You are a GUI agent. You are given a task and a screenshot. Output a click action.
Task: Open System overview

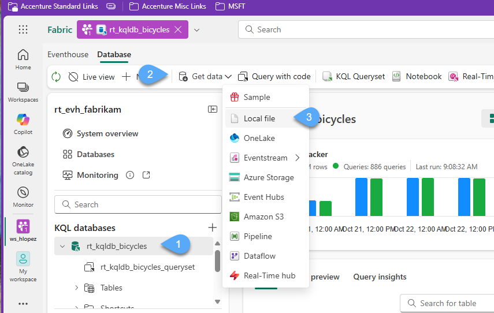tap(101, 133)
